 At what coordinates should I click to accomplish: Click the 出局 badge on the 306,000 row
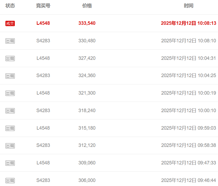(10, 181)
